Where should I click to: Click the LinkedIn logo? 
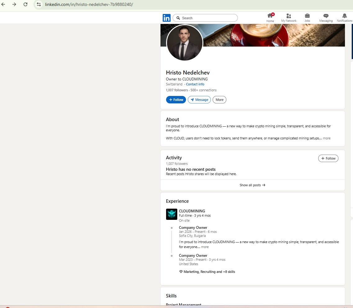pyautogui.click(x=167, y=18)
